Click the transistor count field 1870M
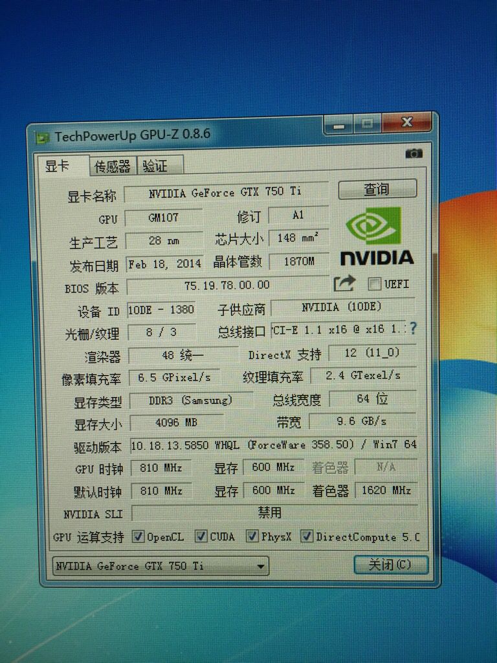Image resolution: width=497 pixels, height=663 pixels. click(299, 262)
